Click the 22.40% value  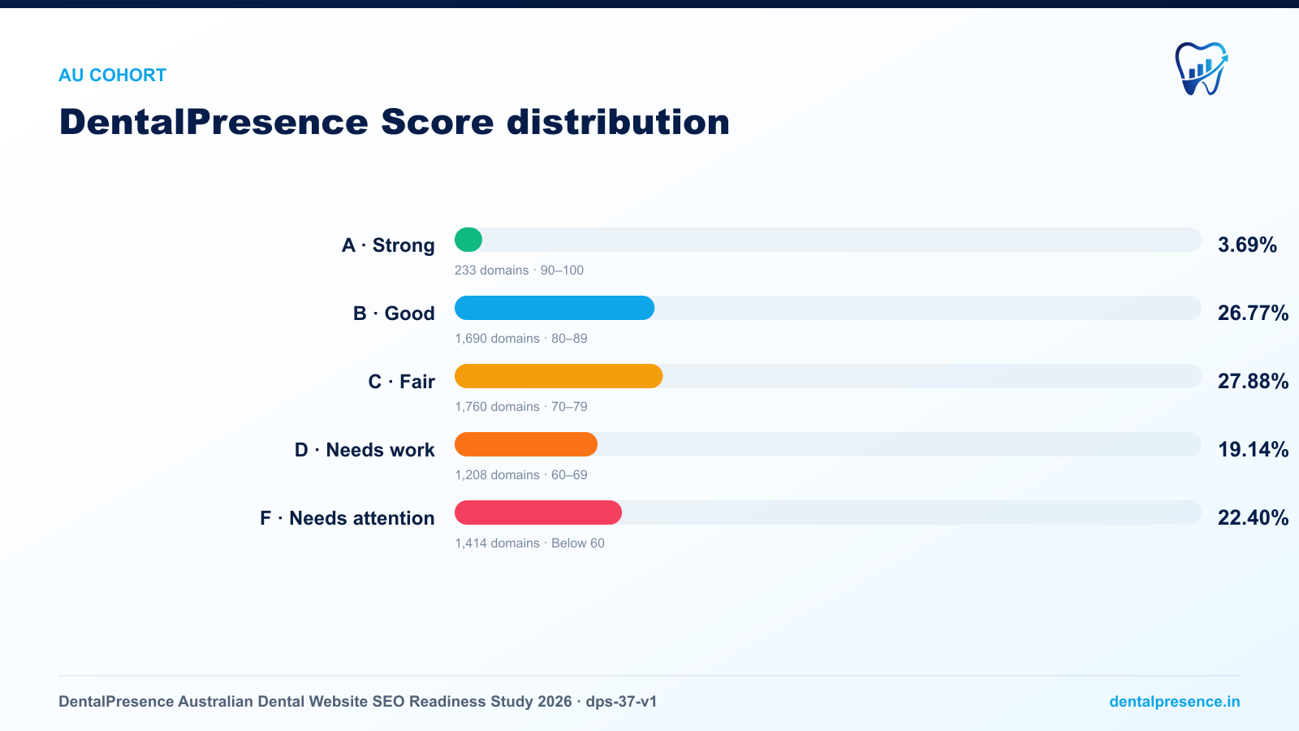[1253, 518]
